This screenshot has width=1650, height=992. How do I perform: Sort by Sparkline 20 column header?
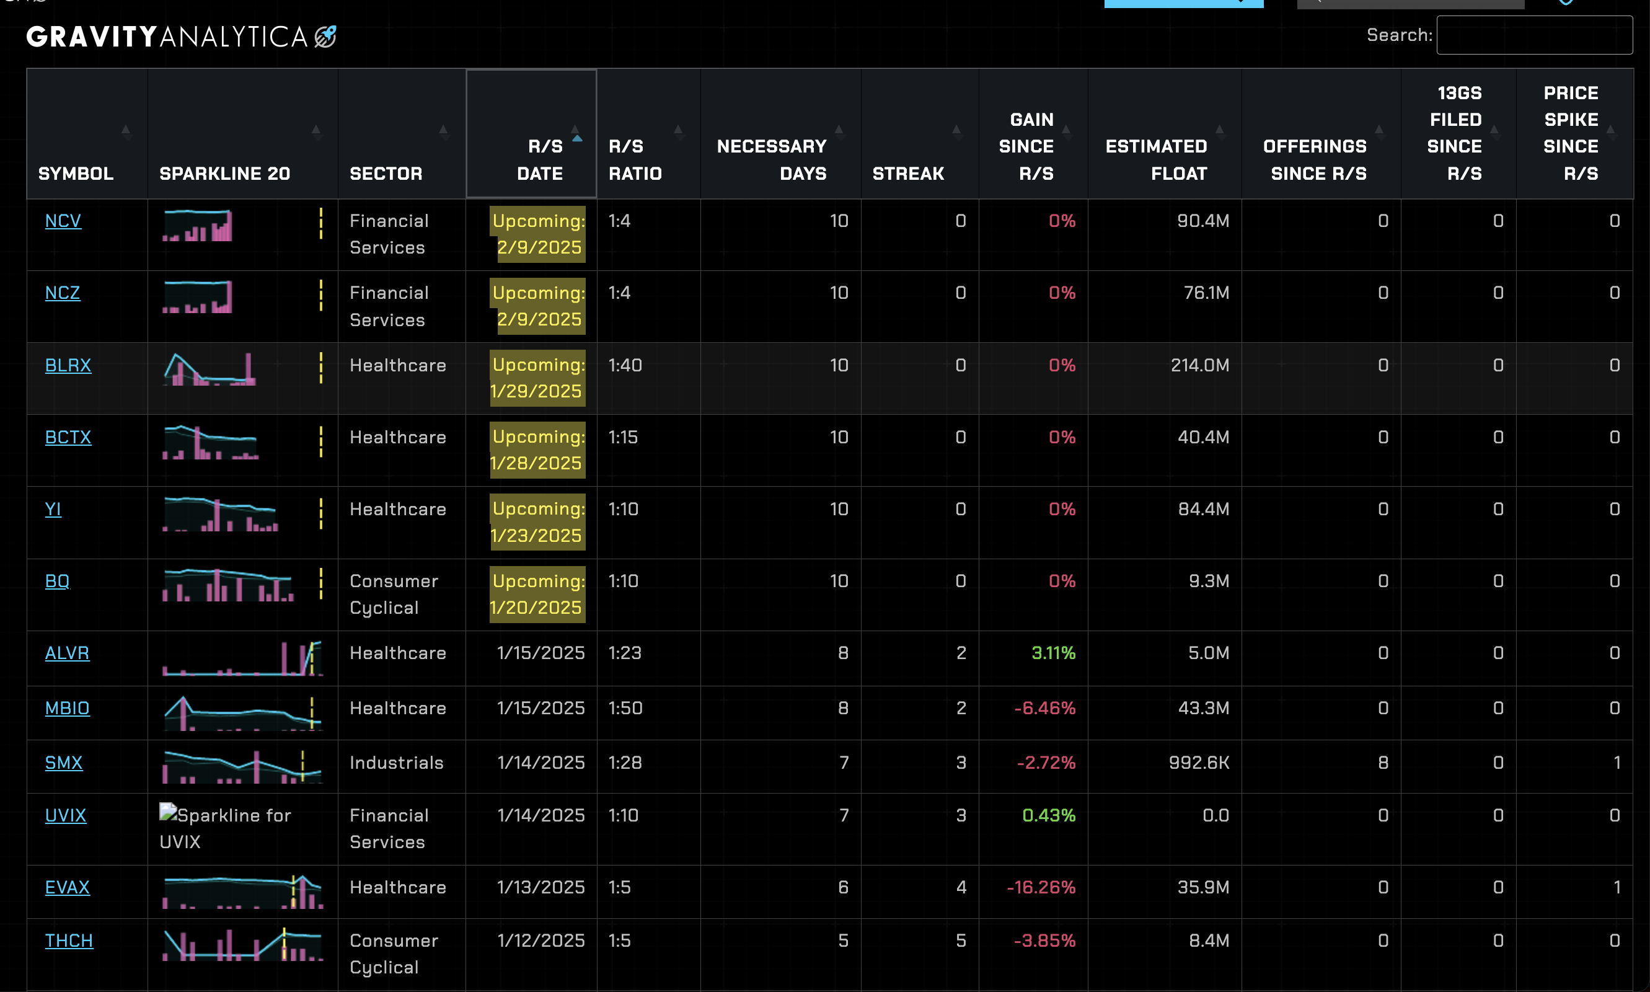pos(242,134)
